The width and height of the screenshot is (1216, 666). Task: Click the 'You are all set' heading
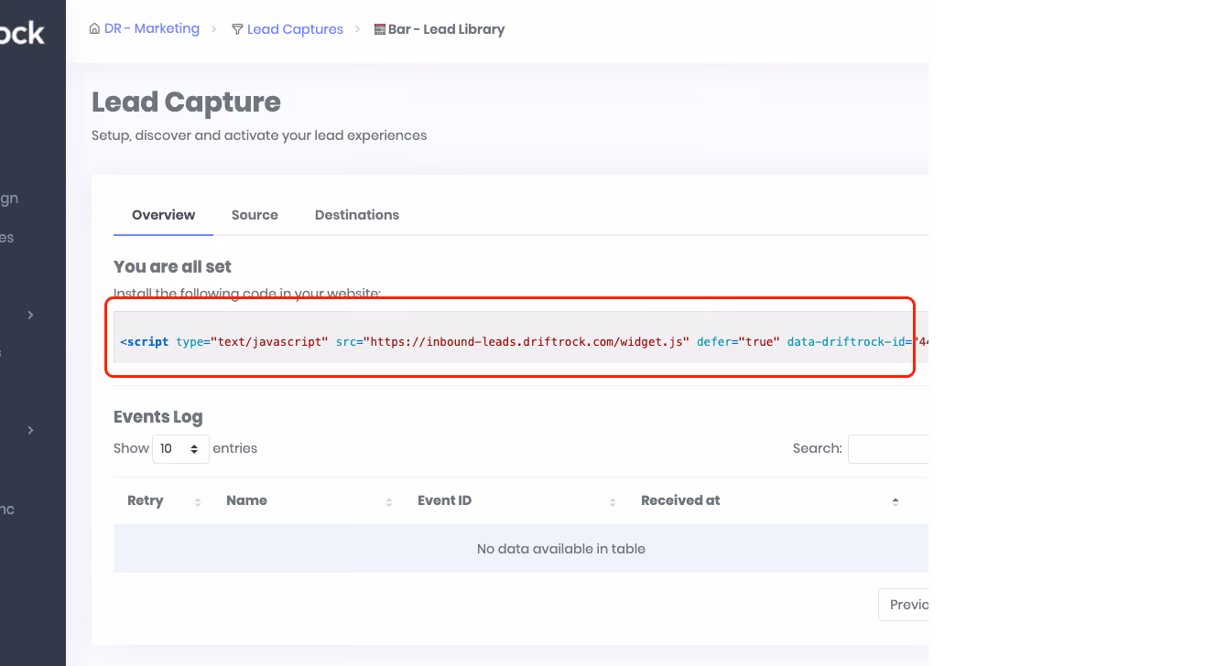tap(172, 266)
